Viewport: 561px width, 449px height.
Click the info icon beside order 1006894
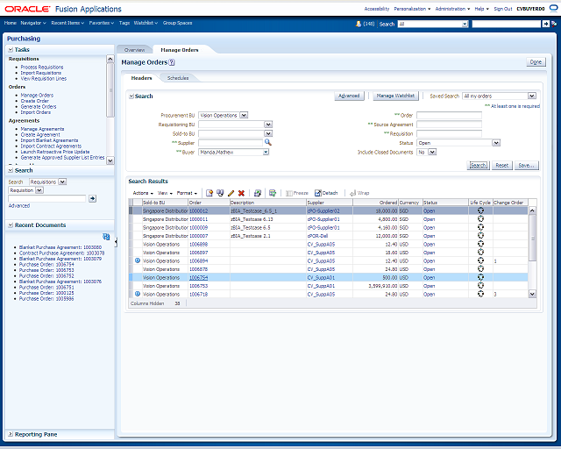click(138, 260)
